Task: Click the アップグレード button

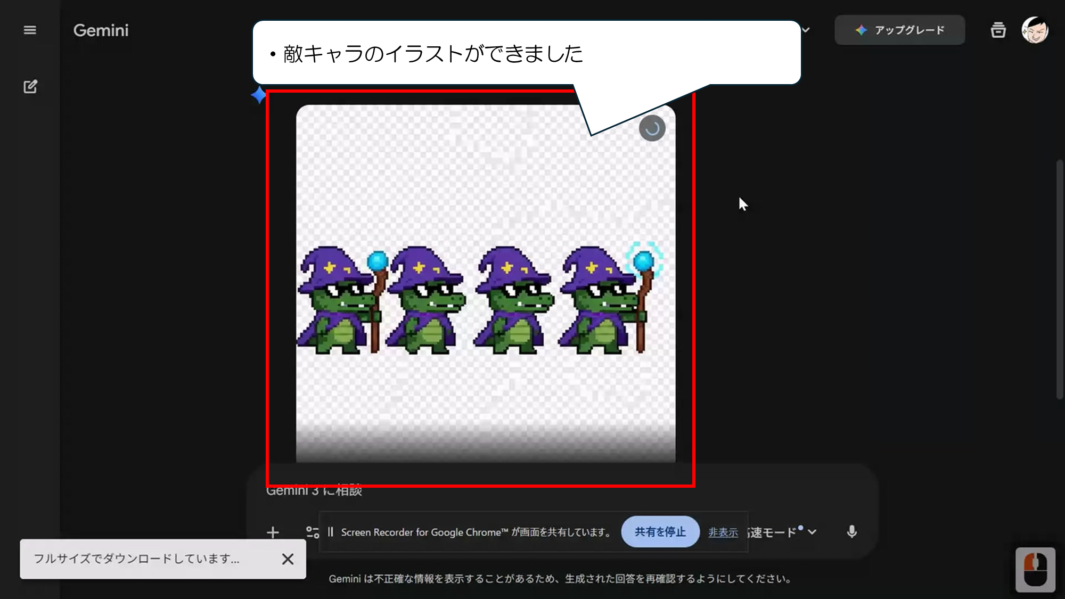Action: [899, 30]
